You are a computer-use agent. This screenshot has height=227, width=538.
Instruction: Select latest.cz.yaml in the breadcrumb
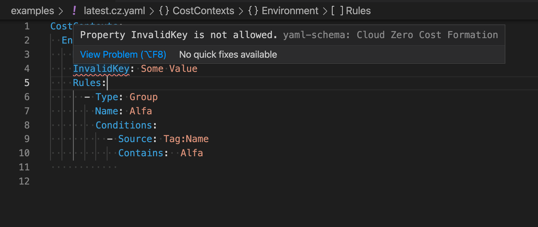click(x=114, y=11)
